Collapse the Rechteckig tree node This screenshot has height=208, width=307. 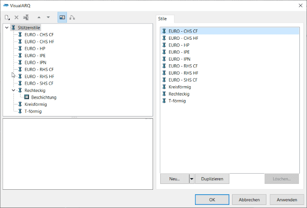coord(13,90)
